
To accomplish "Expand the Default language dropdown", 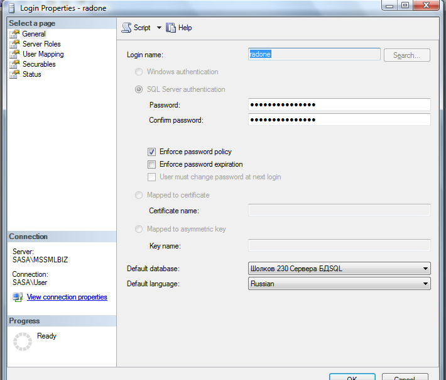I will (425, 284).
